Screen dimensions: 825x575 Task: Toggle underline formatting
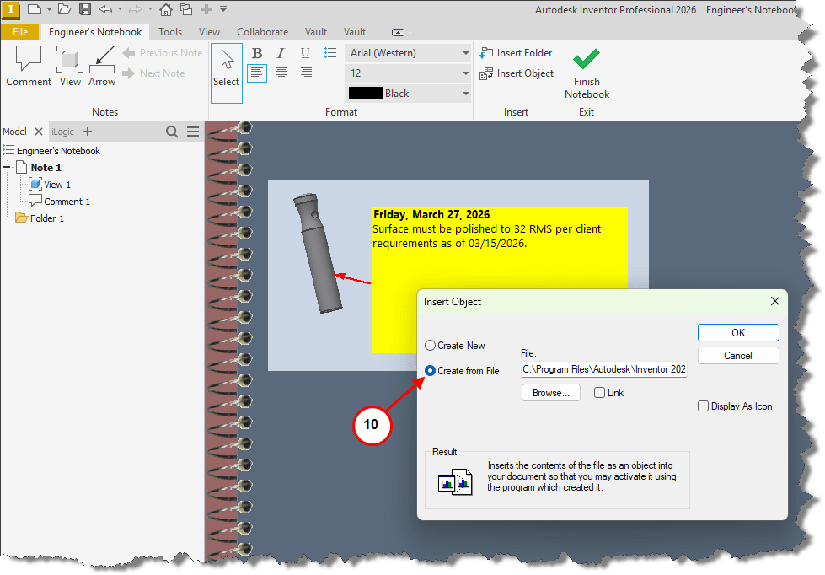pos(305,53)
